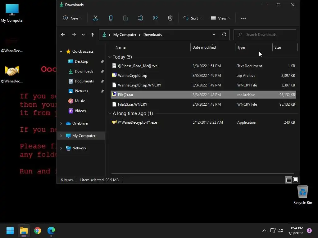Open the New dropdown menu
The image size is (318, 238).
coord(73,18)
